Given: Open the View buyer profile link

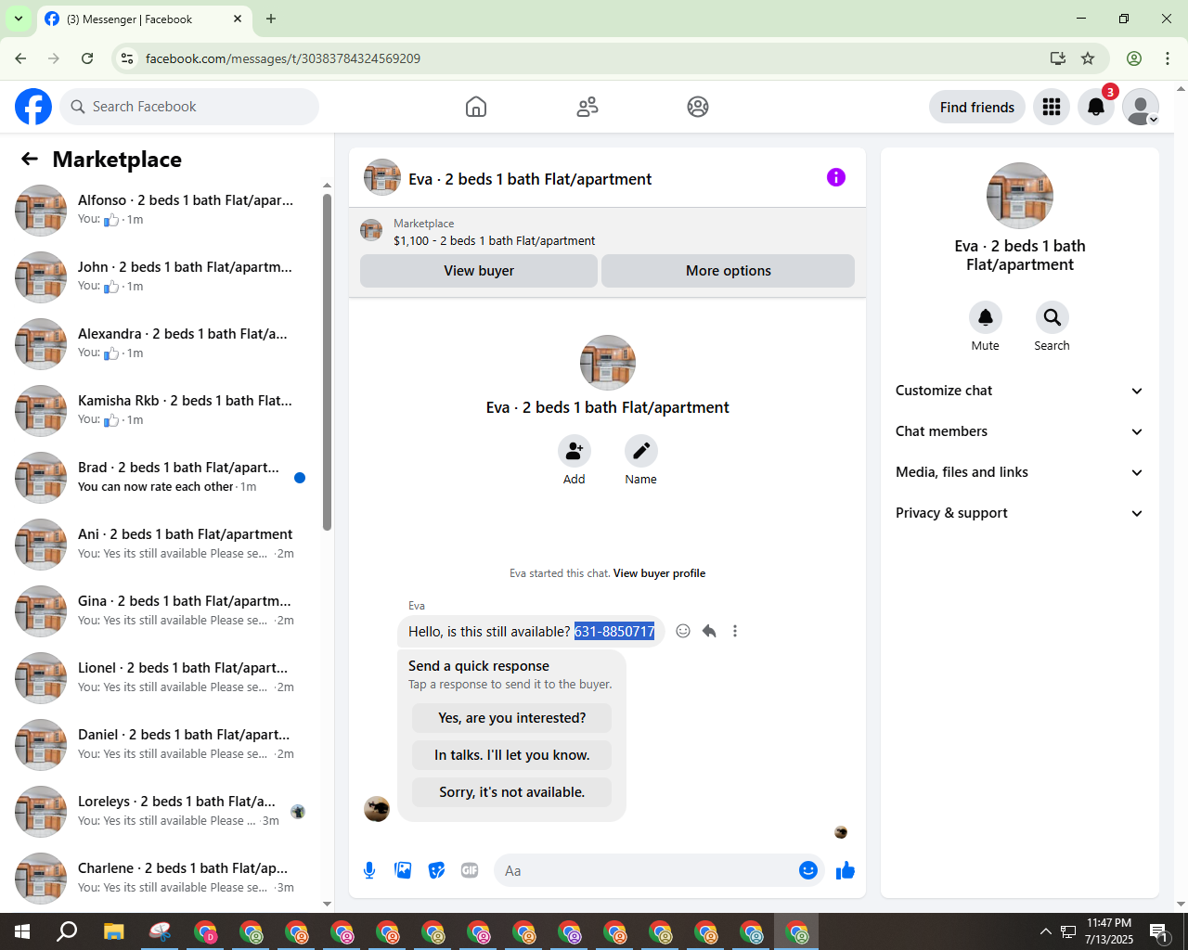Looking at the screenshot, I should [x=659, y=573].
